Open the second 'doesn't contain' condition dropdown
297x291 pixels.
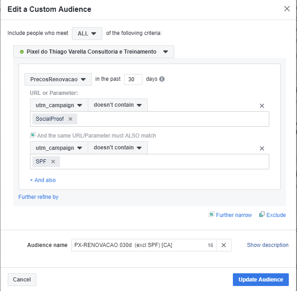(118, 148)
